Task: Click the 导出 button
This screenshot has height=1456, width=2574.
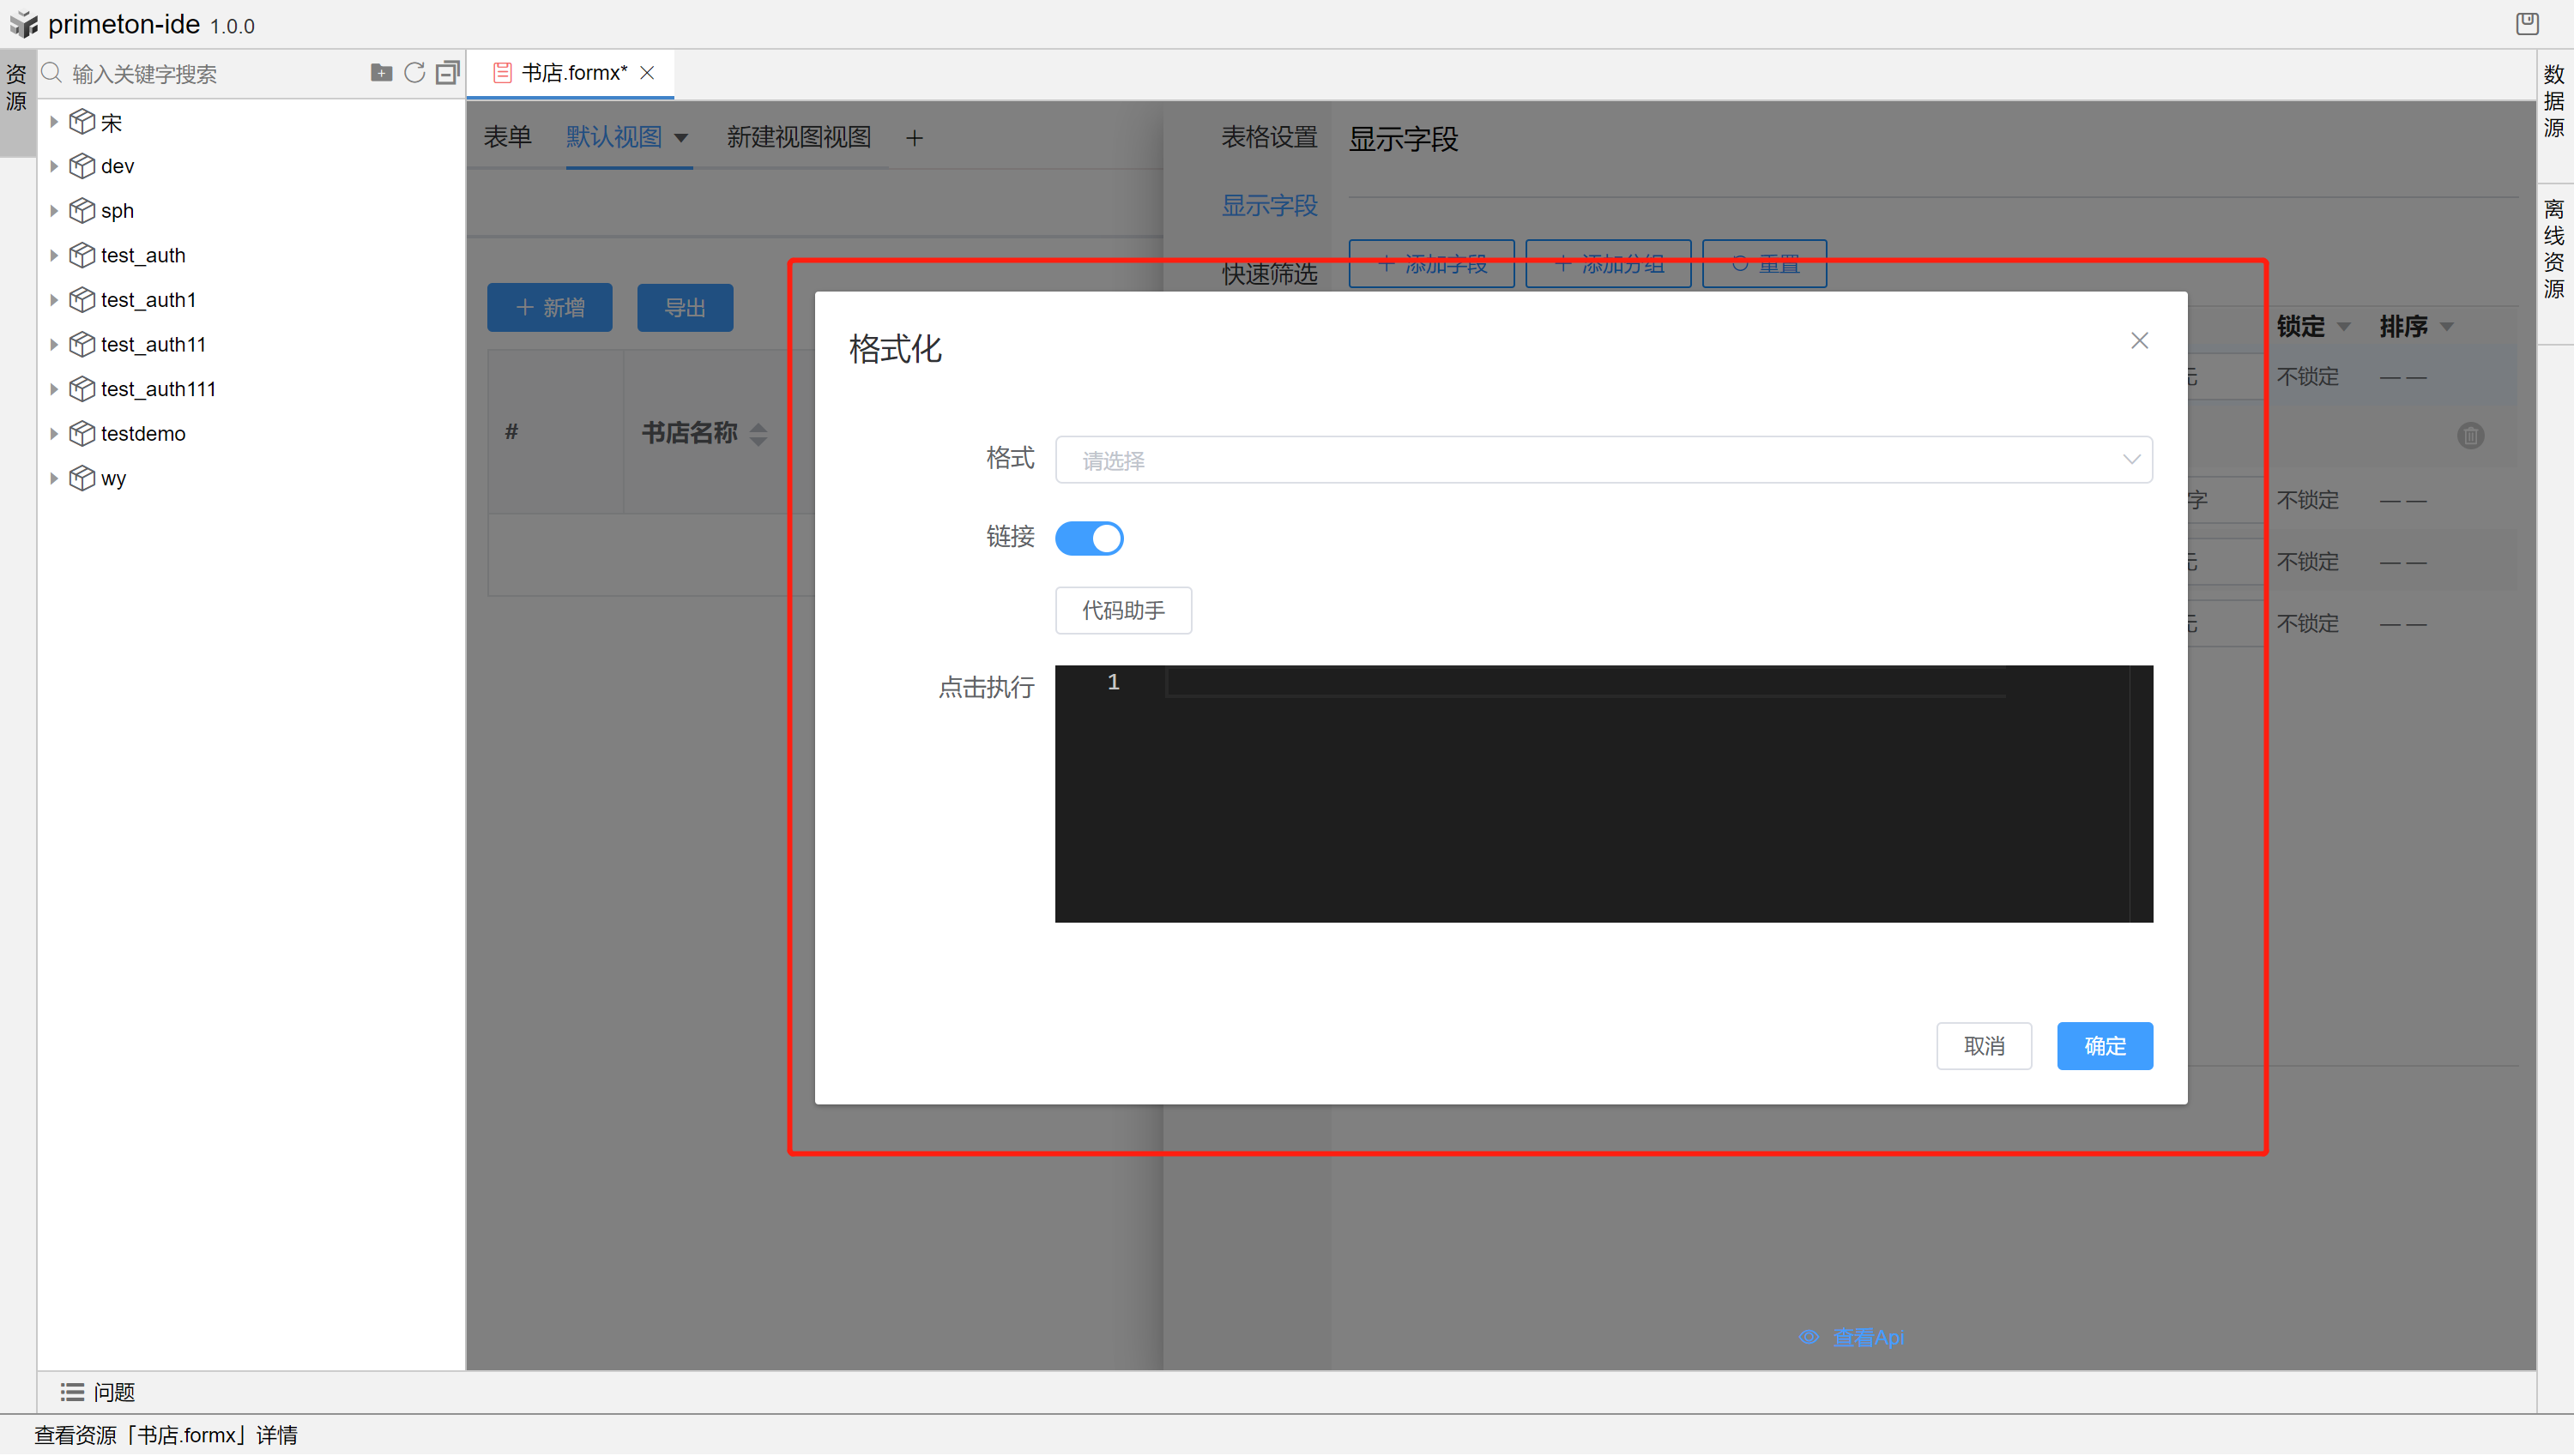Action: [686, 308]
